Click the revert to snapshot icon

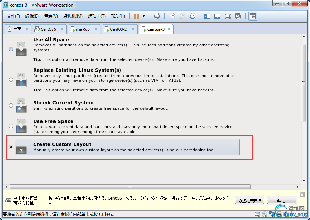pyautogui.click(x=182, y=16)
